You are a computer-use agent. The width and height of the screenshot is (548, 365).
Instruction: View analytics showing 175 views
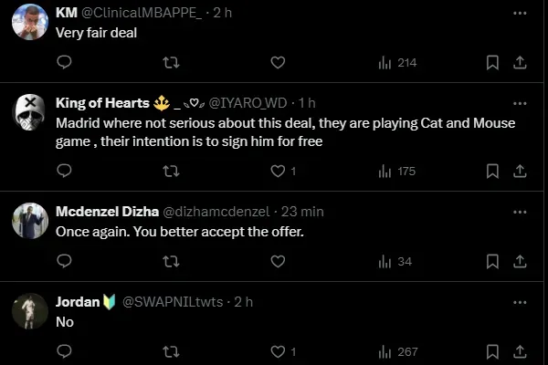point(396,171)
